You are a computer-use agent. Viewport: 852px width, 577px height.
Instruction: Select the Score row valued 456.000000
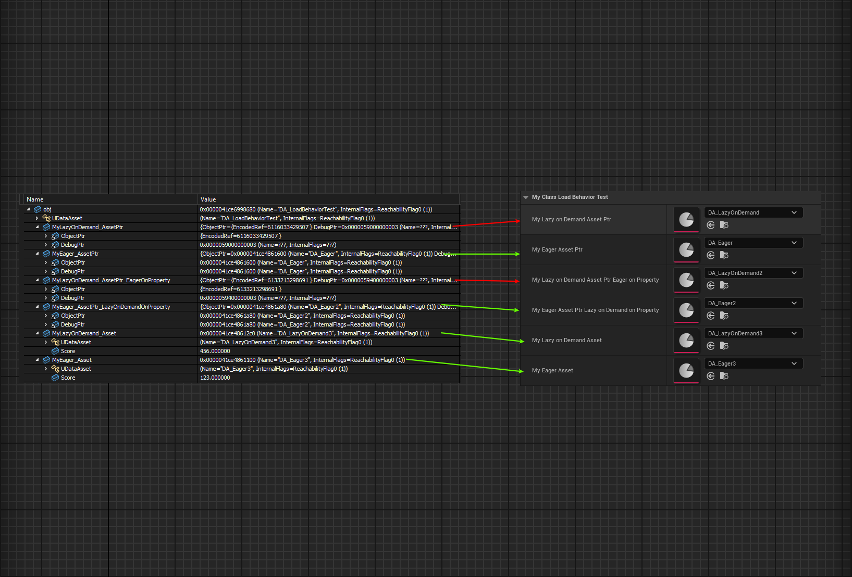68,351
